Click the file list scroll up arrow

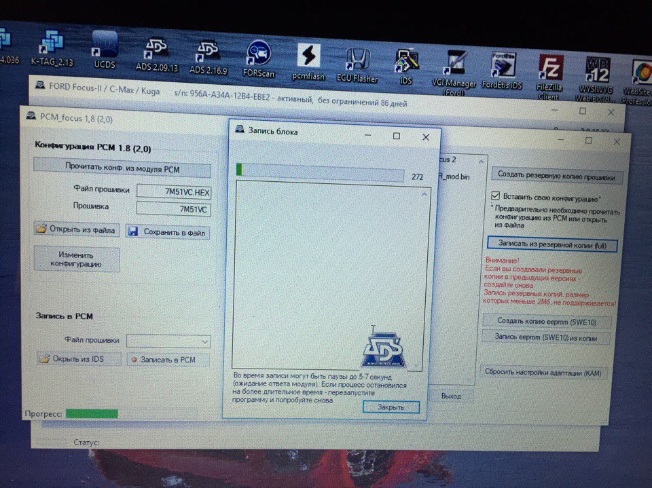coord(481,162)
